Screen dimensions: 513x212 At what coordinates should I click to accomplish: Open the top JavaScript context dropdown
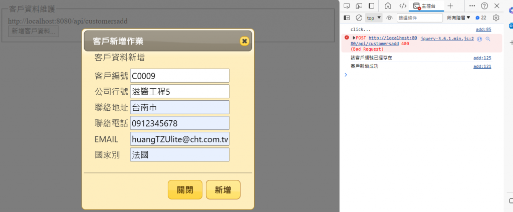coord(374,18)
